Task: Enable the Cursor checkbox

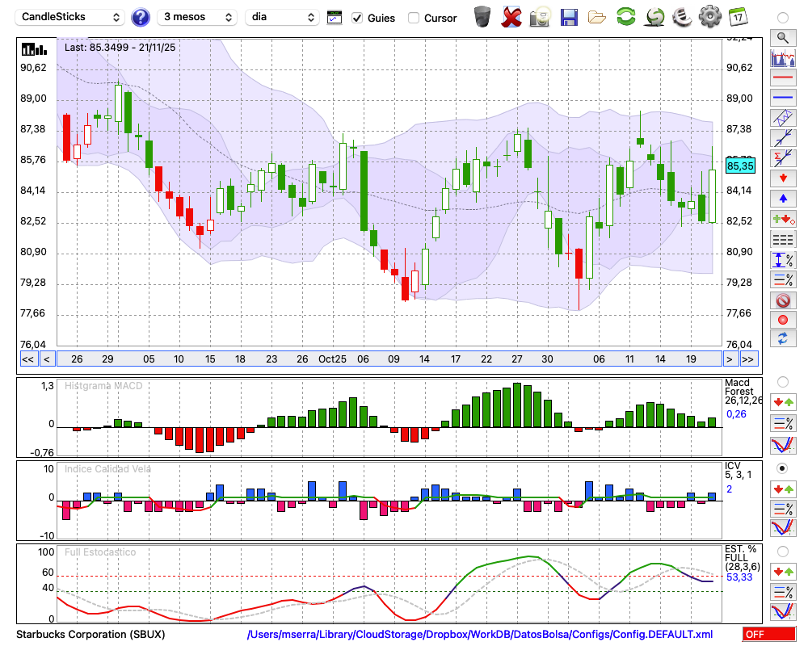Action: pos(414,18)
